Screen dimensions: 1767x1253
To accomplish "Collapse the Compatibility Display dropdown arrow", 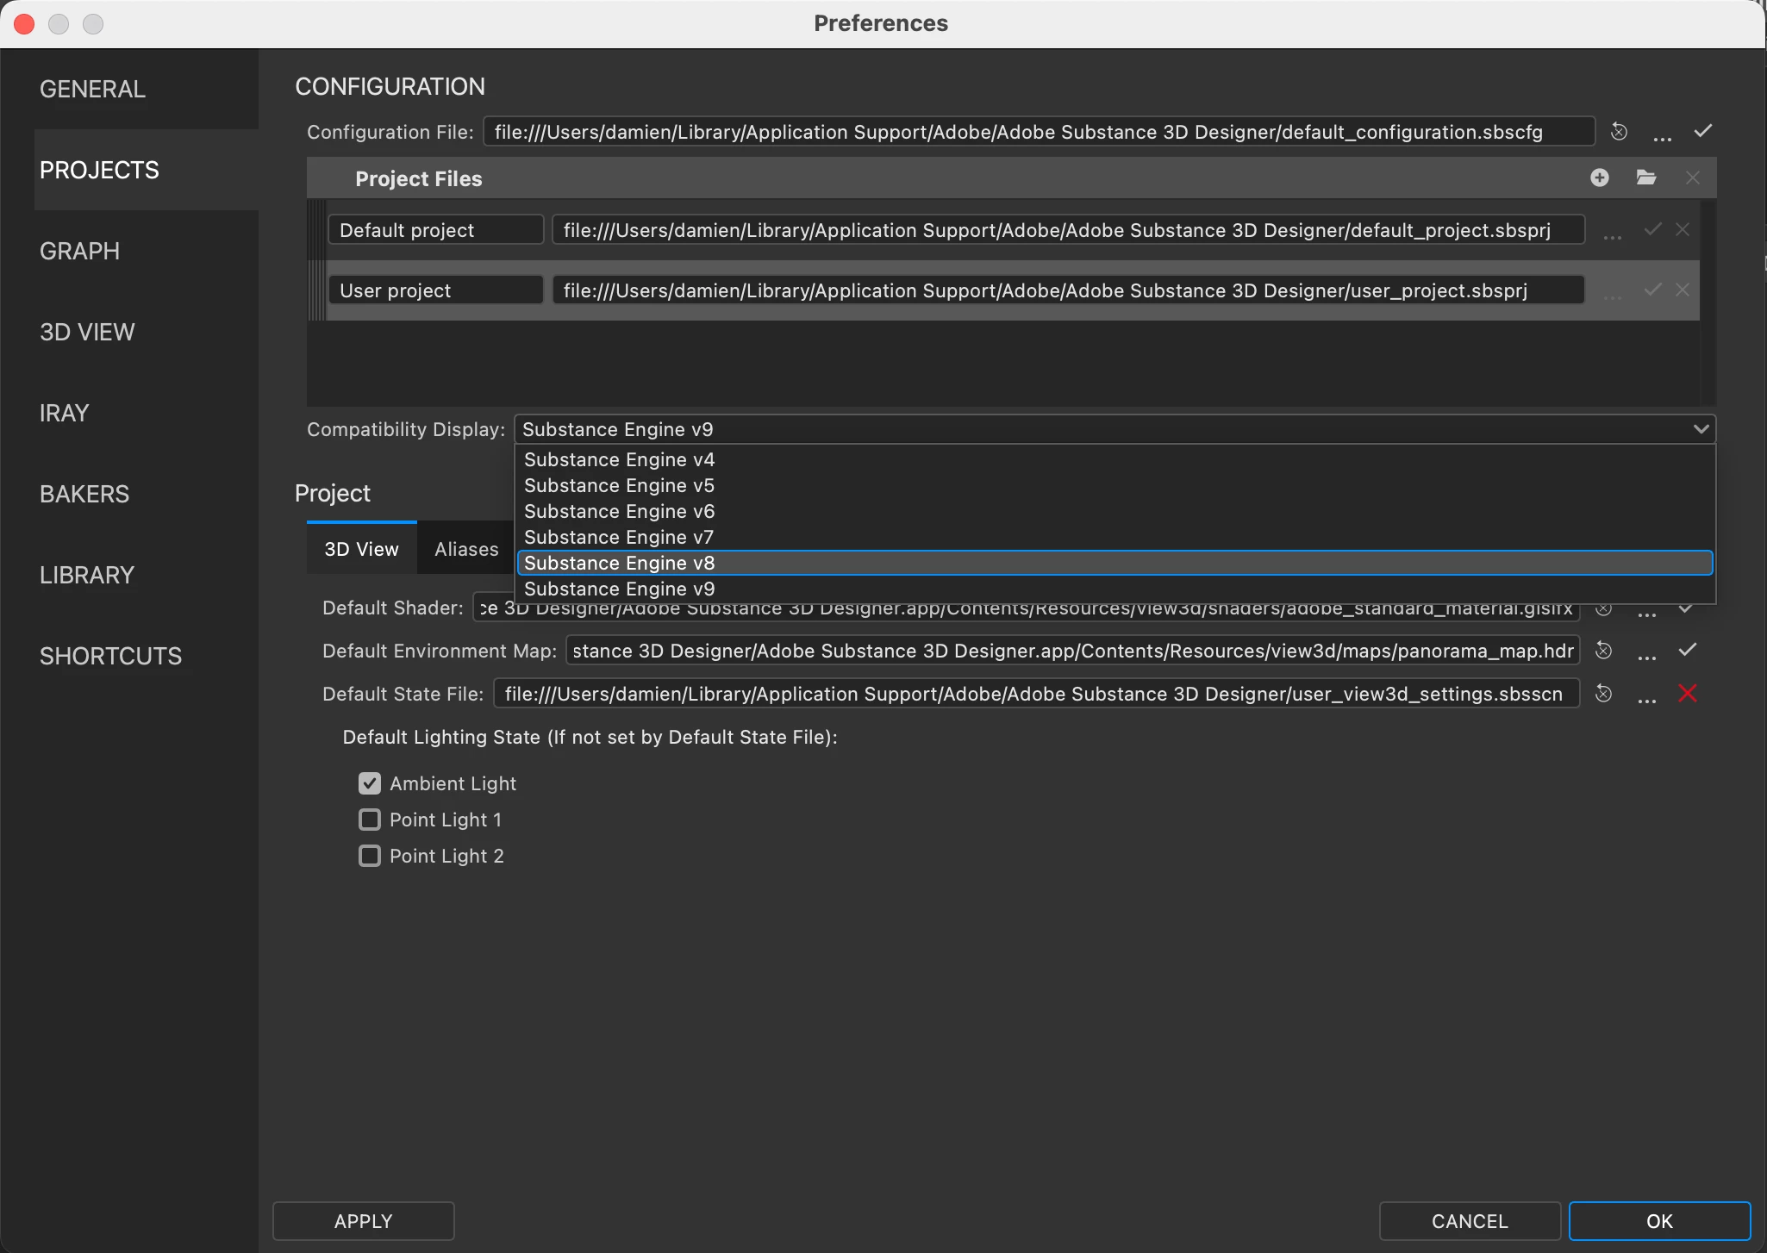I will click(x=1700, y=429).
